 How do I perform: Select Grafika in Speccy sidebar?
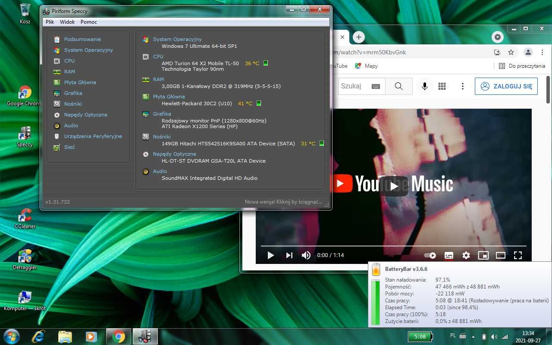click(x=73, y=93)
